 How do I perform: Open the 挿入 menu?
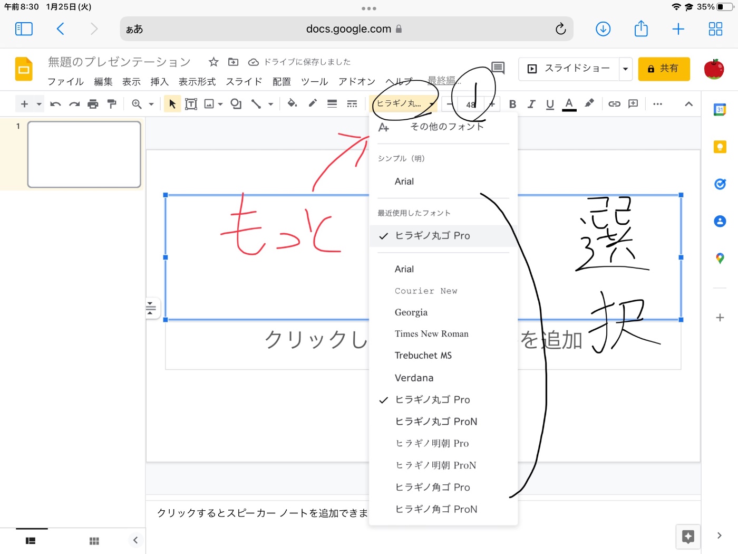pos(159,81)
